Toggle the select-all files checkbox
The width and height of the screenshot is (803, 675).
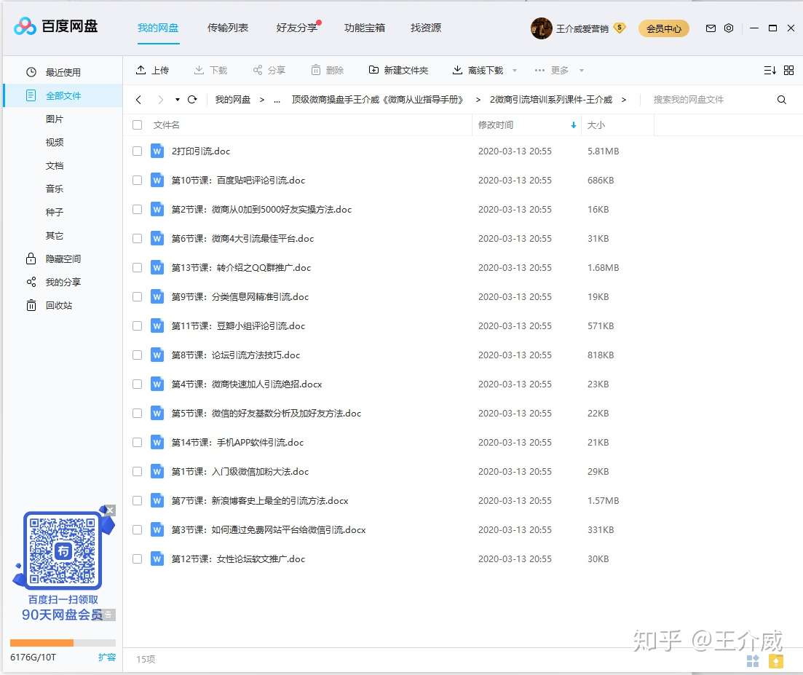coord(138,125)
